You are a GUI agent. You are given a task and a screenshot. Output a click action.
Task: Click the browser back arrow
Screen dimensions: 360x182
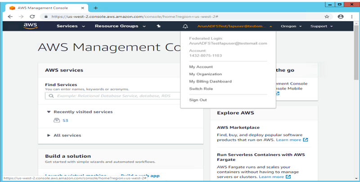click(10, 17)
